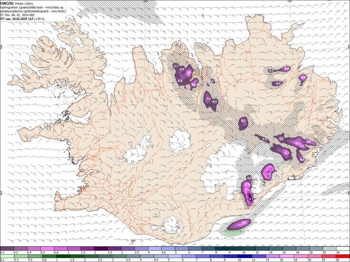Screen dimensions: 350x262
Task: Pick the lavender upper swatch starting at 4
Action: tap(155, 249)
